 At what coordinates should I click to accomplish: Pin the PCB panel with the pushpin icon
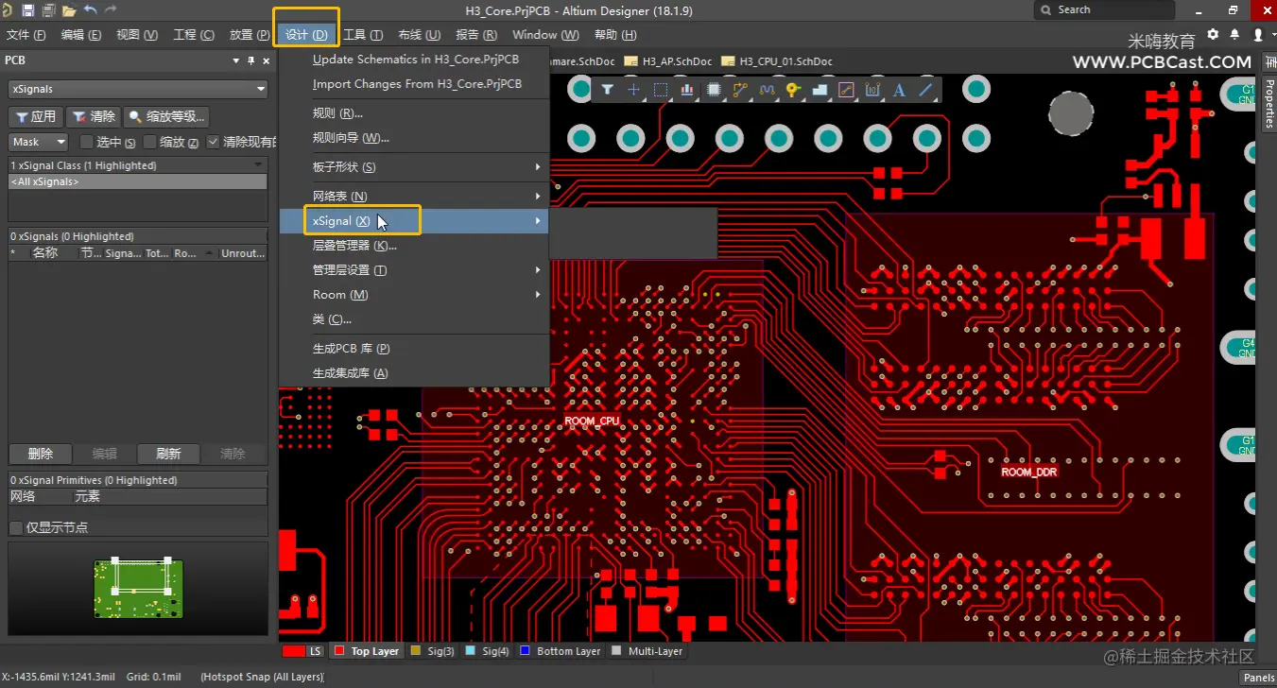(251, 60)
